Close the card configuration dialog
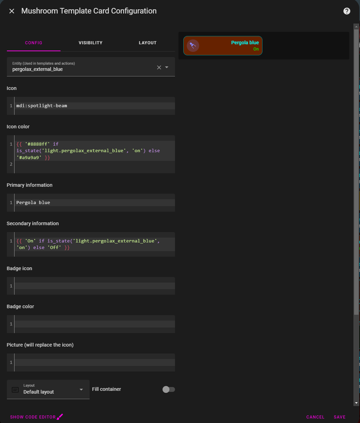 12,11
